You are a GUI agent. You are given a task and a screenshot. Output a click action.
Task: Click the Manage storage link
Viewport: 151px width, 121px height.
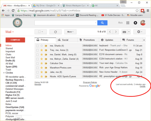pos(38,85)
